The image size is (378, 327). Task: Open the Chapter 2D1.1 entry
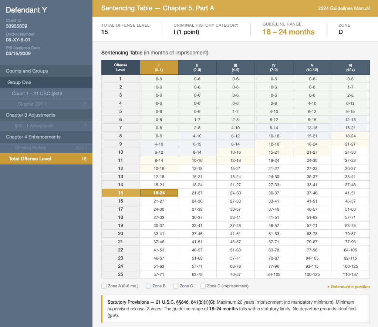coord(29,104)
